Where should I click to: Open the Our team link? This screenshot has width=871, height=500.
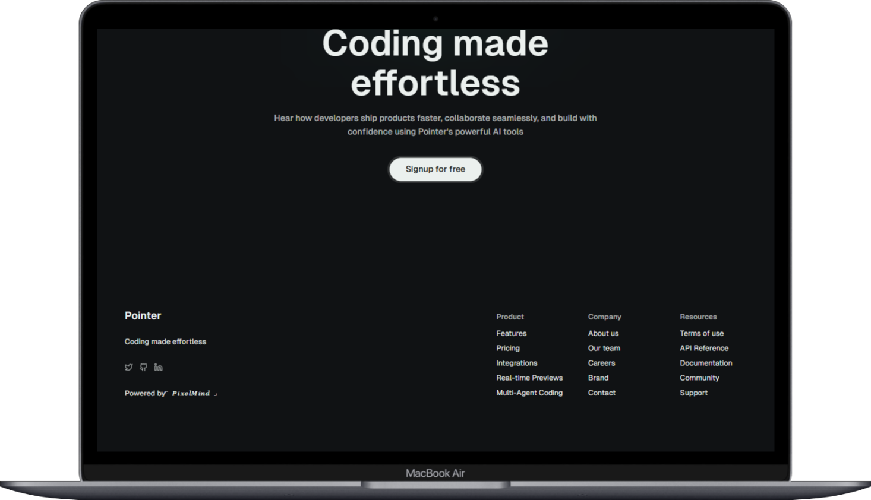(x=604, y=348)
